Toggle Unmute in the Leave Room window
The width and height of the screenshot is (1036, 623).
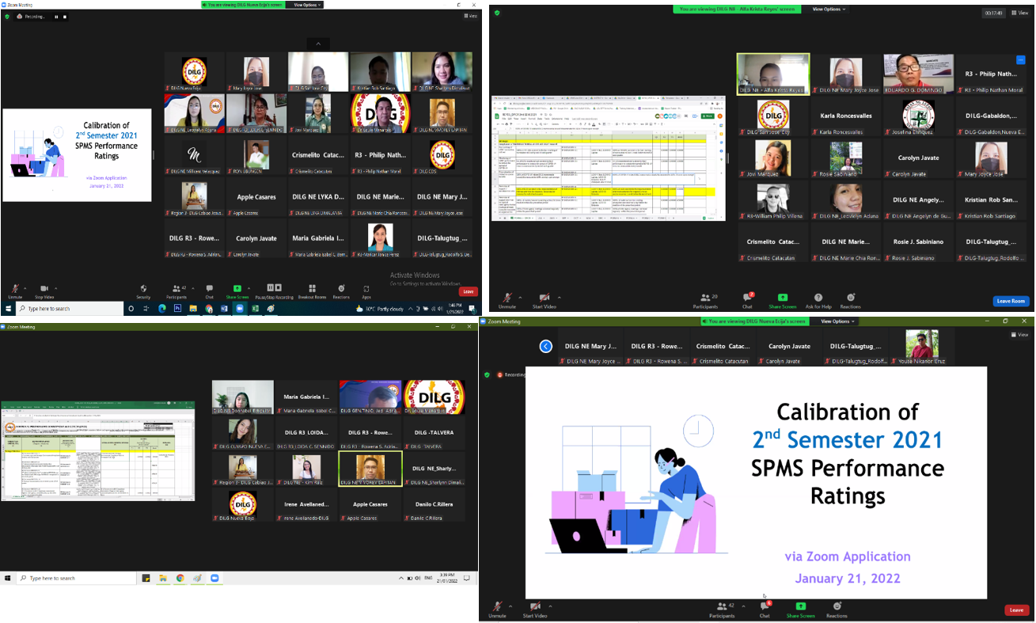click(x=507, y=301)
